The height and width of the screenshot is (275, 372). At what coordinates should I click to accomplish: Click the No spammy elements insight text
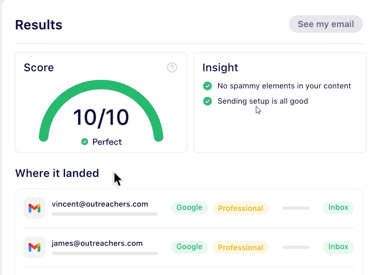[284, 86]
